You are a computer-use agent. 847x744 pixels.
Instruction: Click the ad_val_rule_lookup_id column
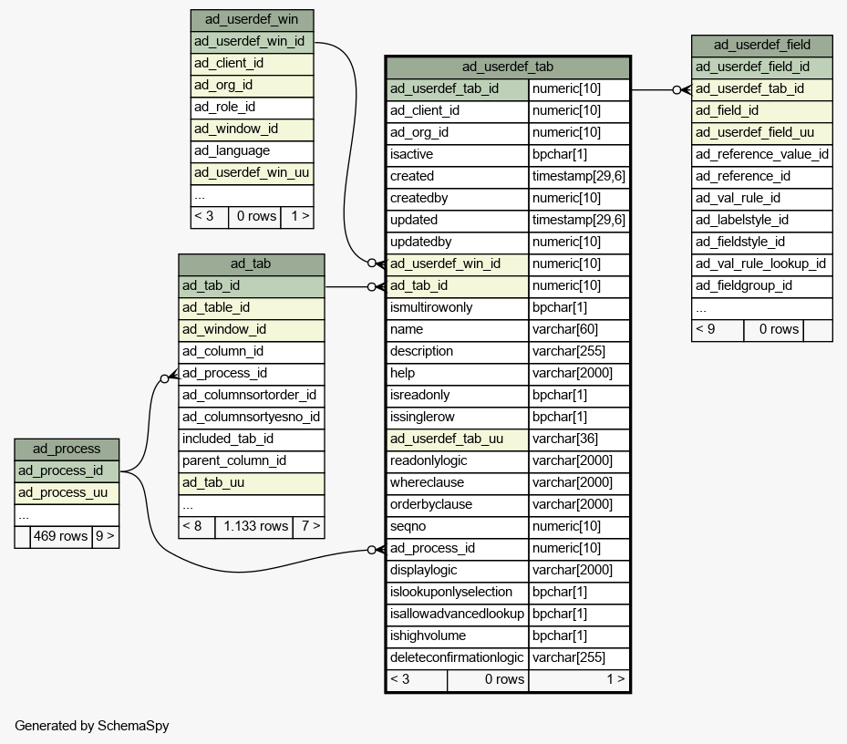click(761, 263)
